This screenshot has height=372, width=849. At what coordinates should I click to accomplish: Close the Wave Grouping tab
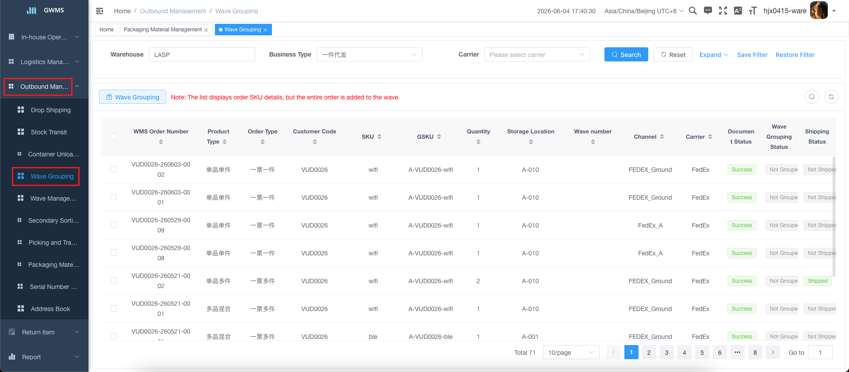(265, 30)
